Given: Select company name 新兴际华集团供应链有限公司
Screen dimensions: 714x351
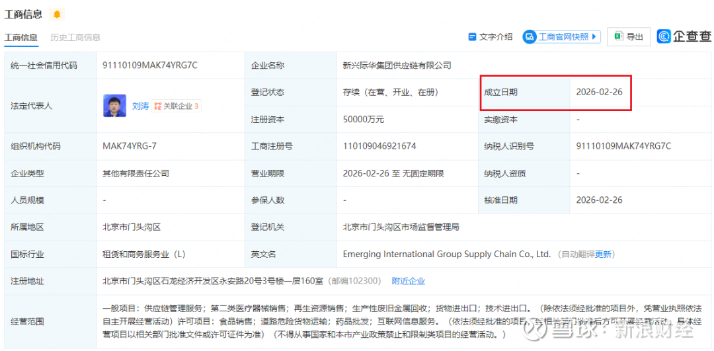Looking at the screenshot, I should tap(397, 65).
